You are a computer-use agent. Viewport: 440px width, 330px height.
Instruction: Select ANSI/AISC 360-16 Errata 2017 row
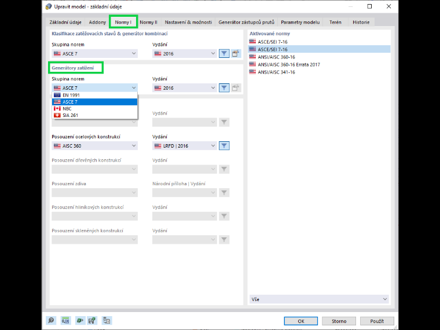tap(319, 64)
